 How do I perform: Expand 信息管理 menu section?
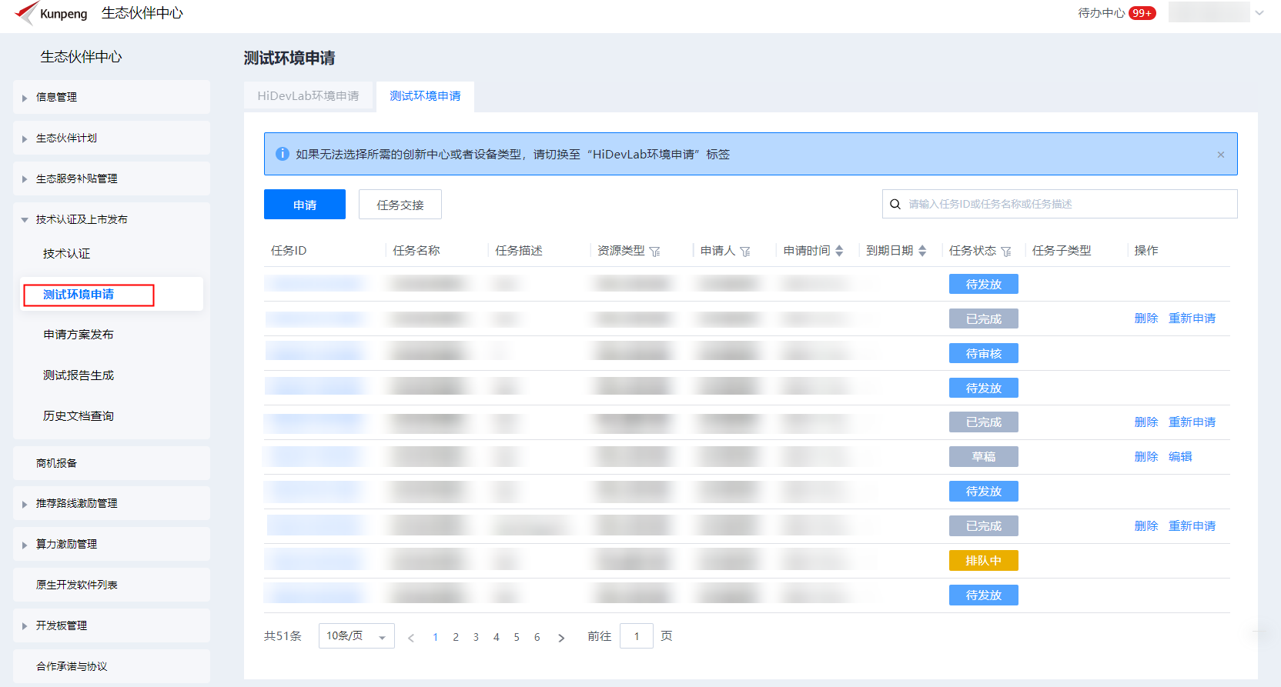pos(112,97)
